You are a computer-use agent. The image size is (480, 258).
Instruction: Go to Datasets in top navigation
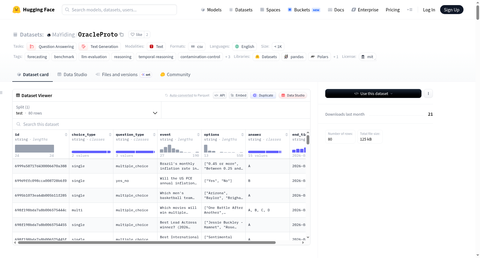(x=241, y=10)
